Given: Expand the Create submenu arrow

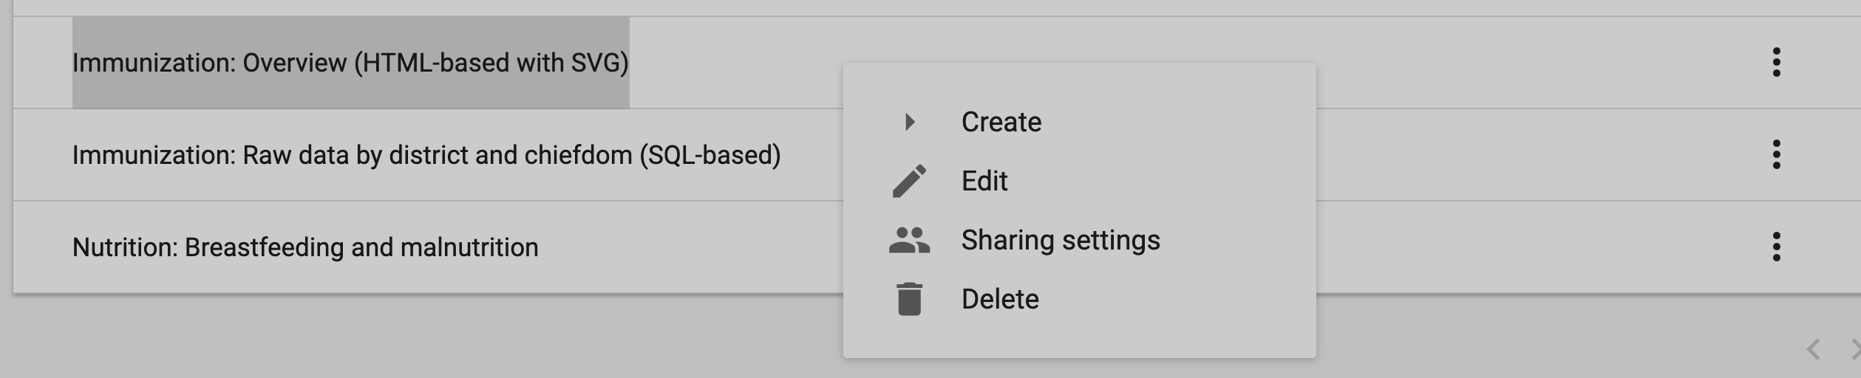Looking at the screenshot, I should click(x=910, y=122).
